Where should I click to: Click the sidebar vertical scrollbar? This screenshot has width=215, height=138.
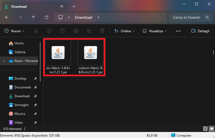(x=40, y=62)
